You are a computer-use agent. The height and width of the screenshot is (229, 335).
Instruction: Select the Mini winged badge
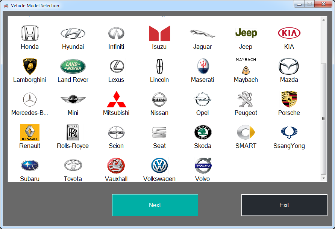coord(73,99)
